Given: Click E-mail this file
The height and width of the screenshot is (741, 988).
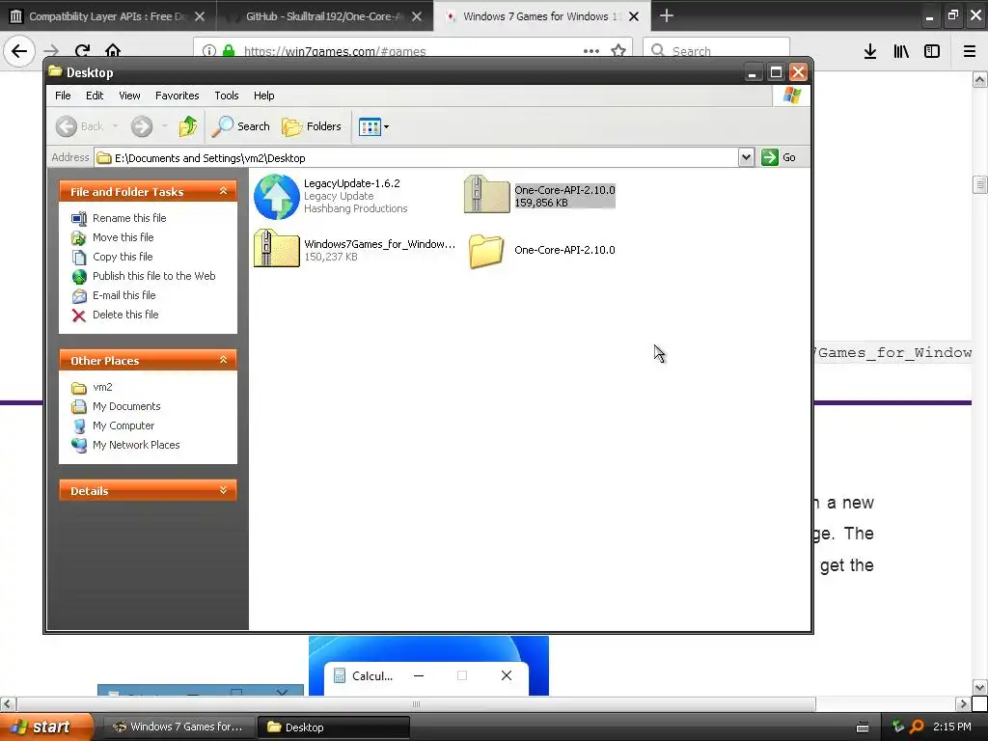Looking at the screenshot, I should tap(124, 295).
